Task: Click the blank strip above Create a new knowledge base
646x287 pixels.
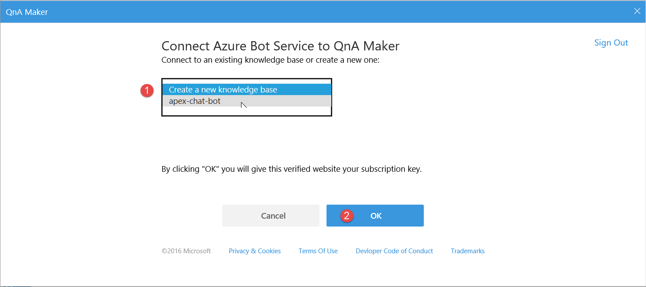Action: [x=246, y=81]
